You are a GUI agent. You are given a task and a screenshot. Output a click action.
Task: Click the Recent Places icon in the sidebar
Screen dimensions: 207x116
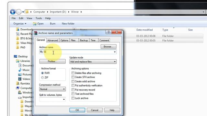point(18,34)
